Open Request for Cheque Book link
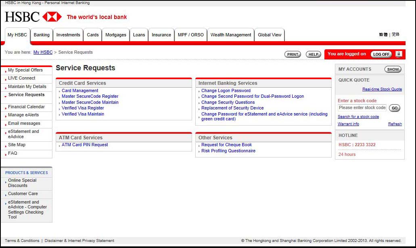Viewport: 416px width, 248px height. 227,145
